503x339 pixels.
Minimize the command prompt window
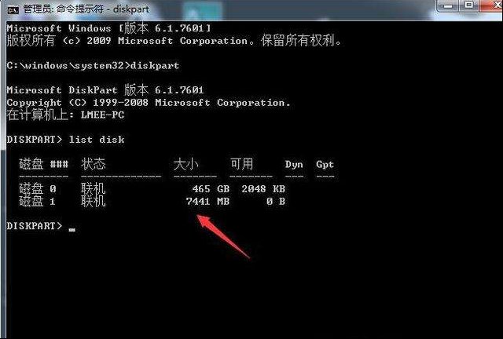click(x=449, y=6)
